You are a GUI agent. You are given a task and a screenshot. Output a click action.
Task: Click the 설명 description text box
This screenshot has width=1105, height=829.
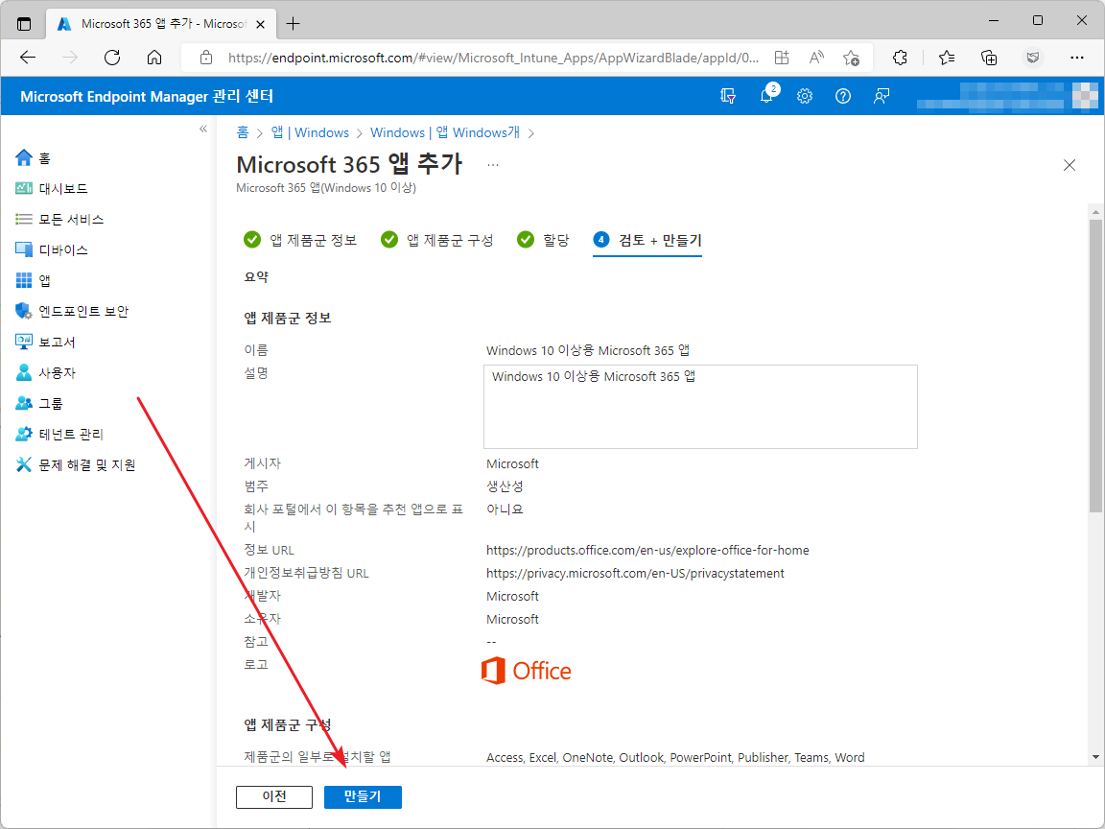coord(700,406)
